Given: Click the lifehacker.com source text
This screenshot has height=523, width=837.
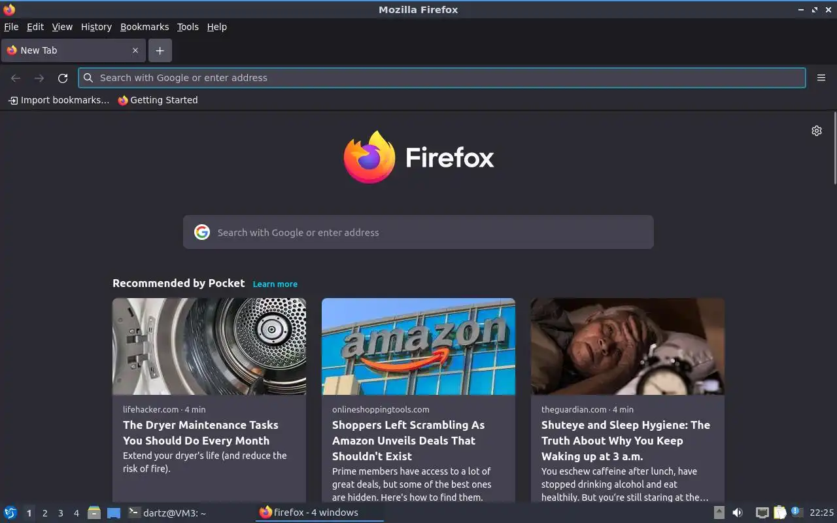Looking at the screenshot, I should pos(150,409).
